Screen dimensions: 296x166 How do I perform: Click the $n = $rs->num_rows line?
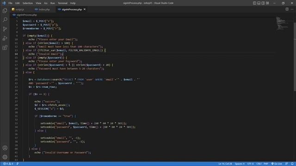[43, 87]
